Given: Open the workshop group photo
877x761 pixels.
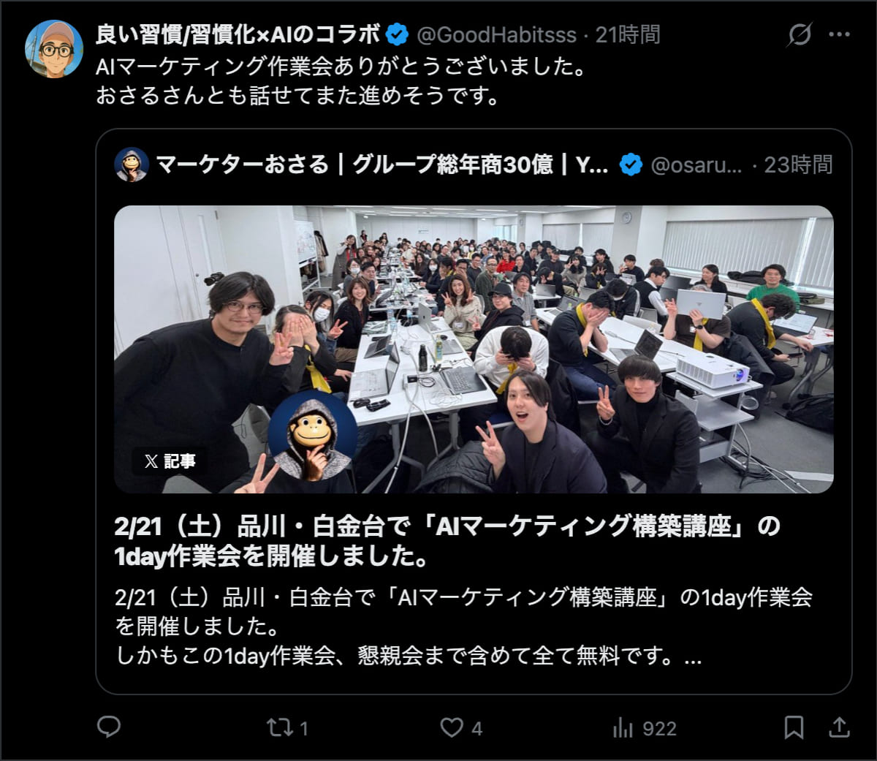Looking at the screenshot, I should pos(474,349).
